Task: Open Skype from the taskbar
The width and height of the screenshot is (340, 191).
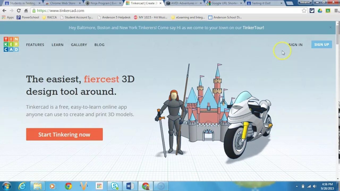Action: pos(115,186)
